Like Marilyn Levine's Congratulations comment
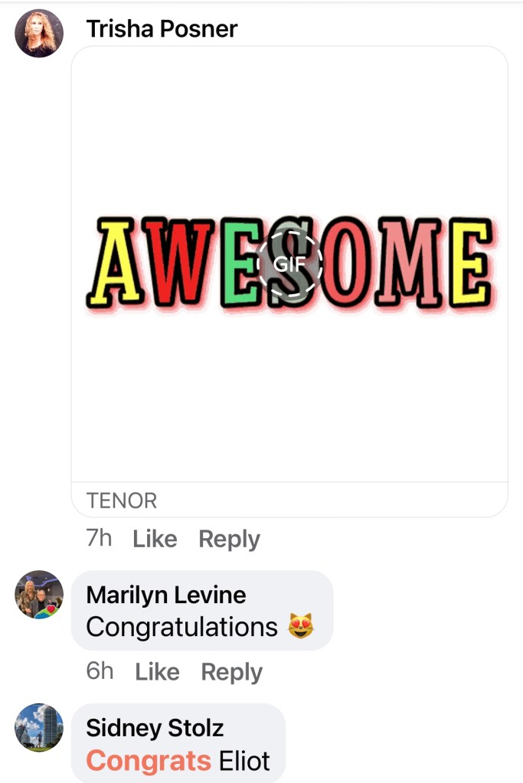The height and width of the screenshot is (783, 523). (157, 672)
